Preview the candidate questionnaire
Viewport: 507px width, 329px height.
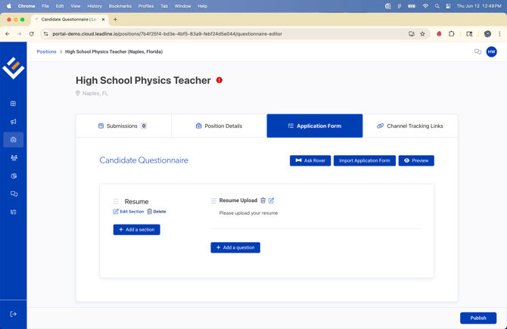[x=416, y=160]
